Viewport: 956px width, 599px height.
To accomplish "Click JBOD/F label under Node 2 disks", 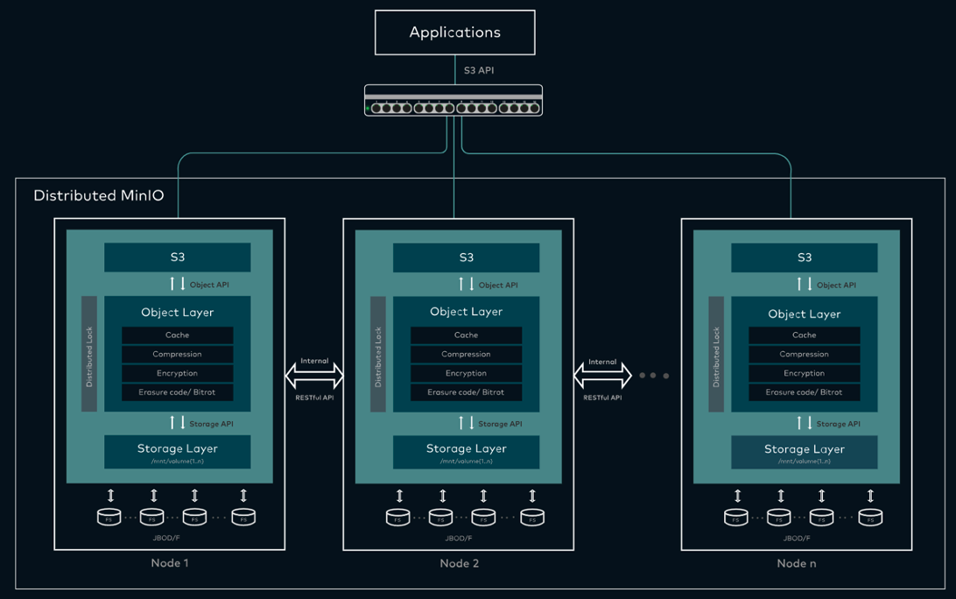I will point(459,538).
